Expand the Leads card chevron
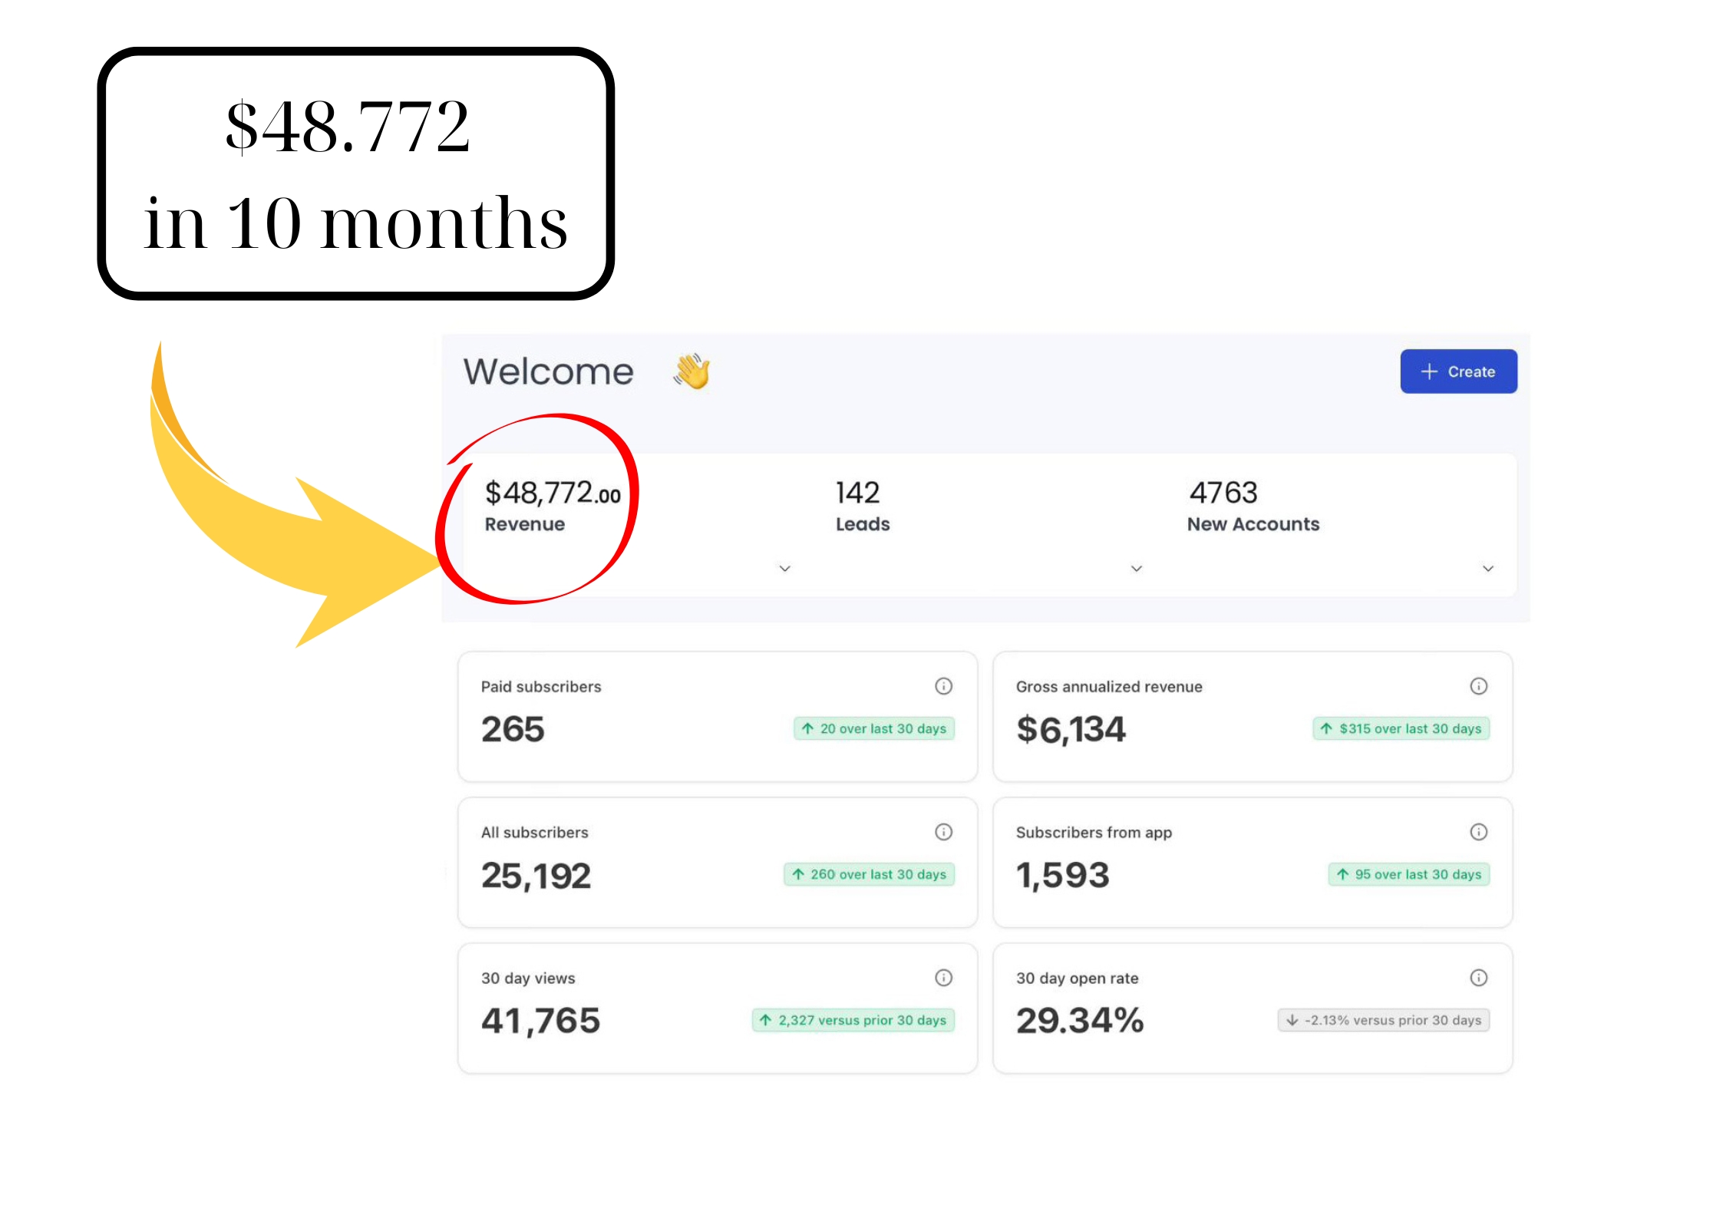The image size is (1723, 1218). [x=1137, y=569]
